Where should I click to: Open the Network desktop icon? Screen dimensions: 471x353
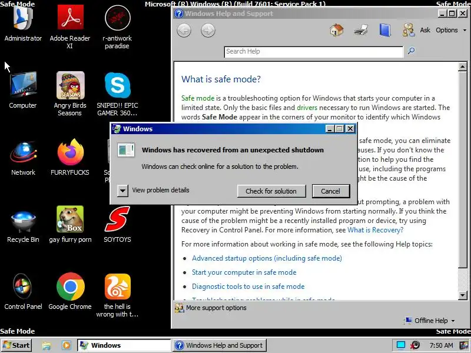tap(23, 158)
